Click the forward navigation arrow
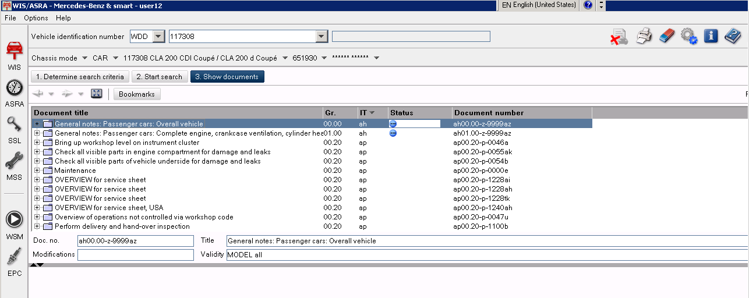Viewport: 749px width, 298px height. pyautogui.click(x=67, y=94)
